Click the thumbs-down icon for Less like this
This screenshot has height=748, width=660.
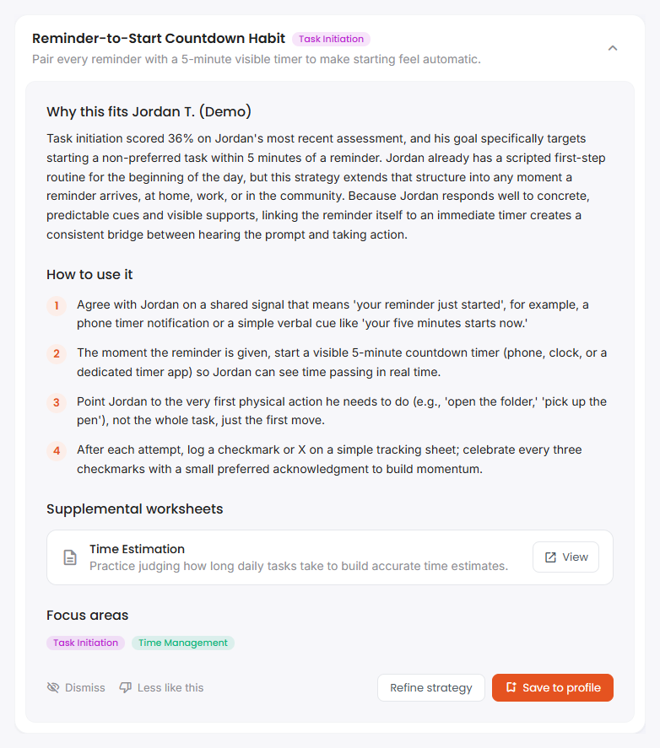tap(126, 687)
